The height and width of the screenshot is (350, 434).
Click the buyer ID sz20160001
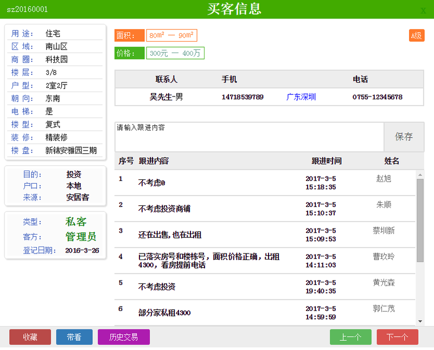[x=27, y=9]
